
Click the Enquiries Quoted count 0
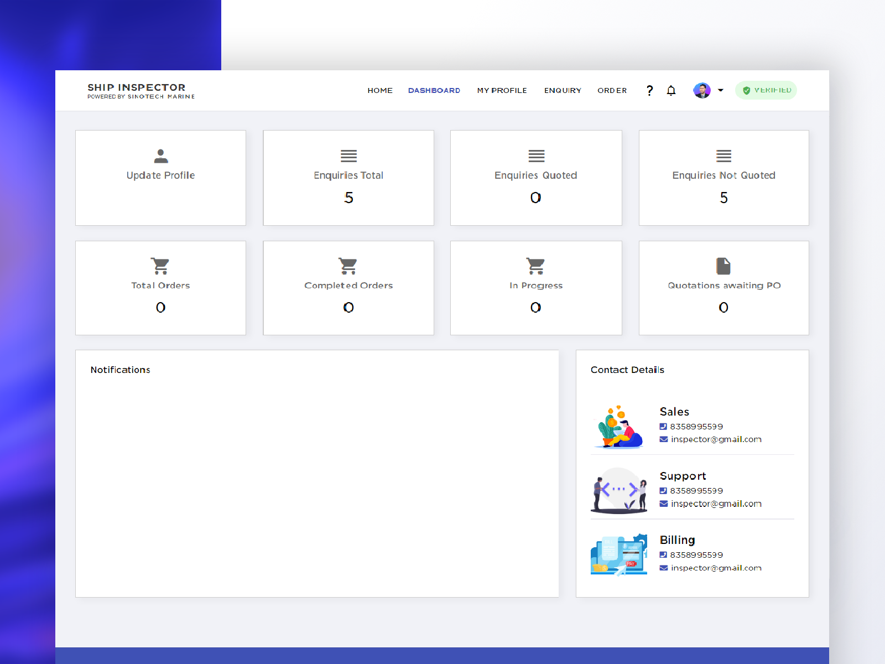coord(535,198)
